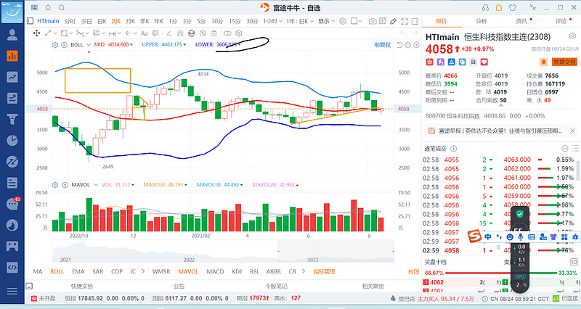This screenshot has height=309, width=581.
Task: Select the move crosshair drawing tool
Action: tap(36, 33)
